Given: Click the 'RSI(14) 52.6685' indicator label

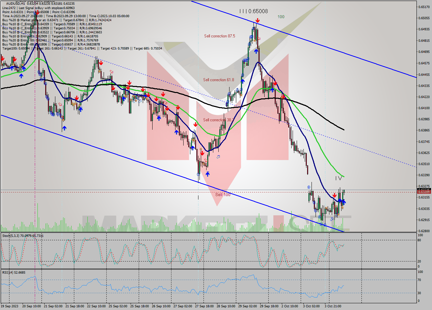Looking at the screenshot, I should click(14, 272).
